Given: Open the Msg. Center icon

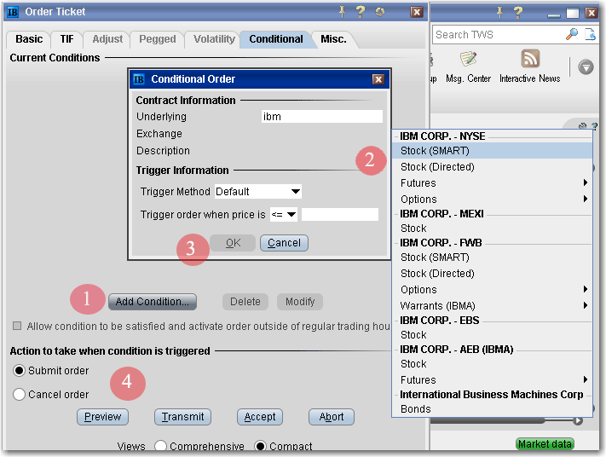Looking at the screenshot, I should [469, 59].
